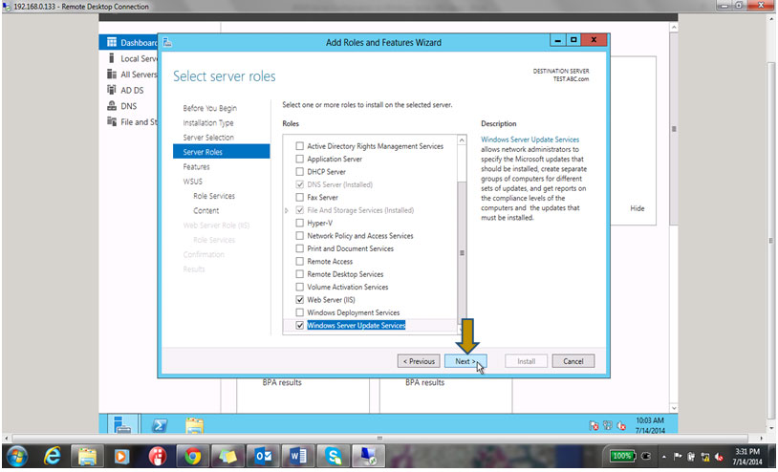Screen dimensions: 778x472
Task: Open the Windows 7 Start menu
Action: (17, 456)
